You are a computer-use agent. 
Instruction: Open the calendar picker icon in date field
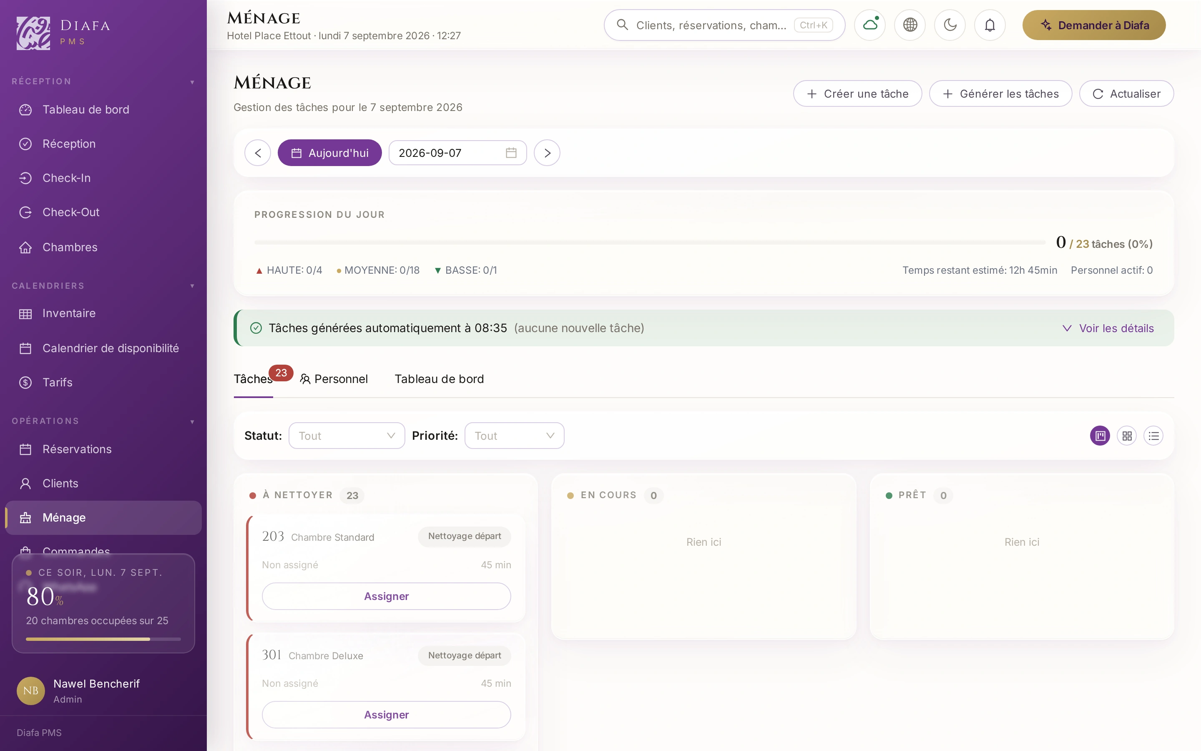511,153
